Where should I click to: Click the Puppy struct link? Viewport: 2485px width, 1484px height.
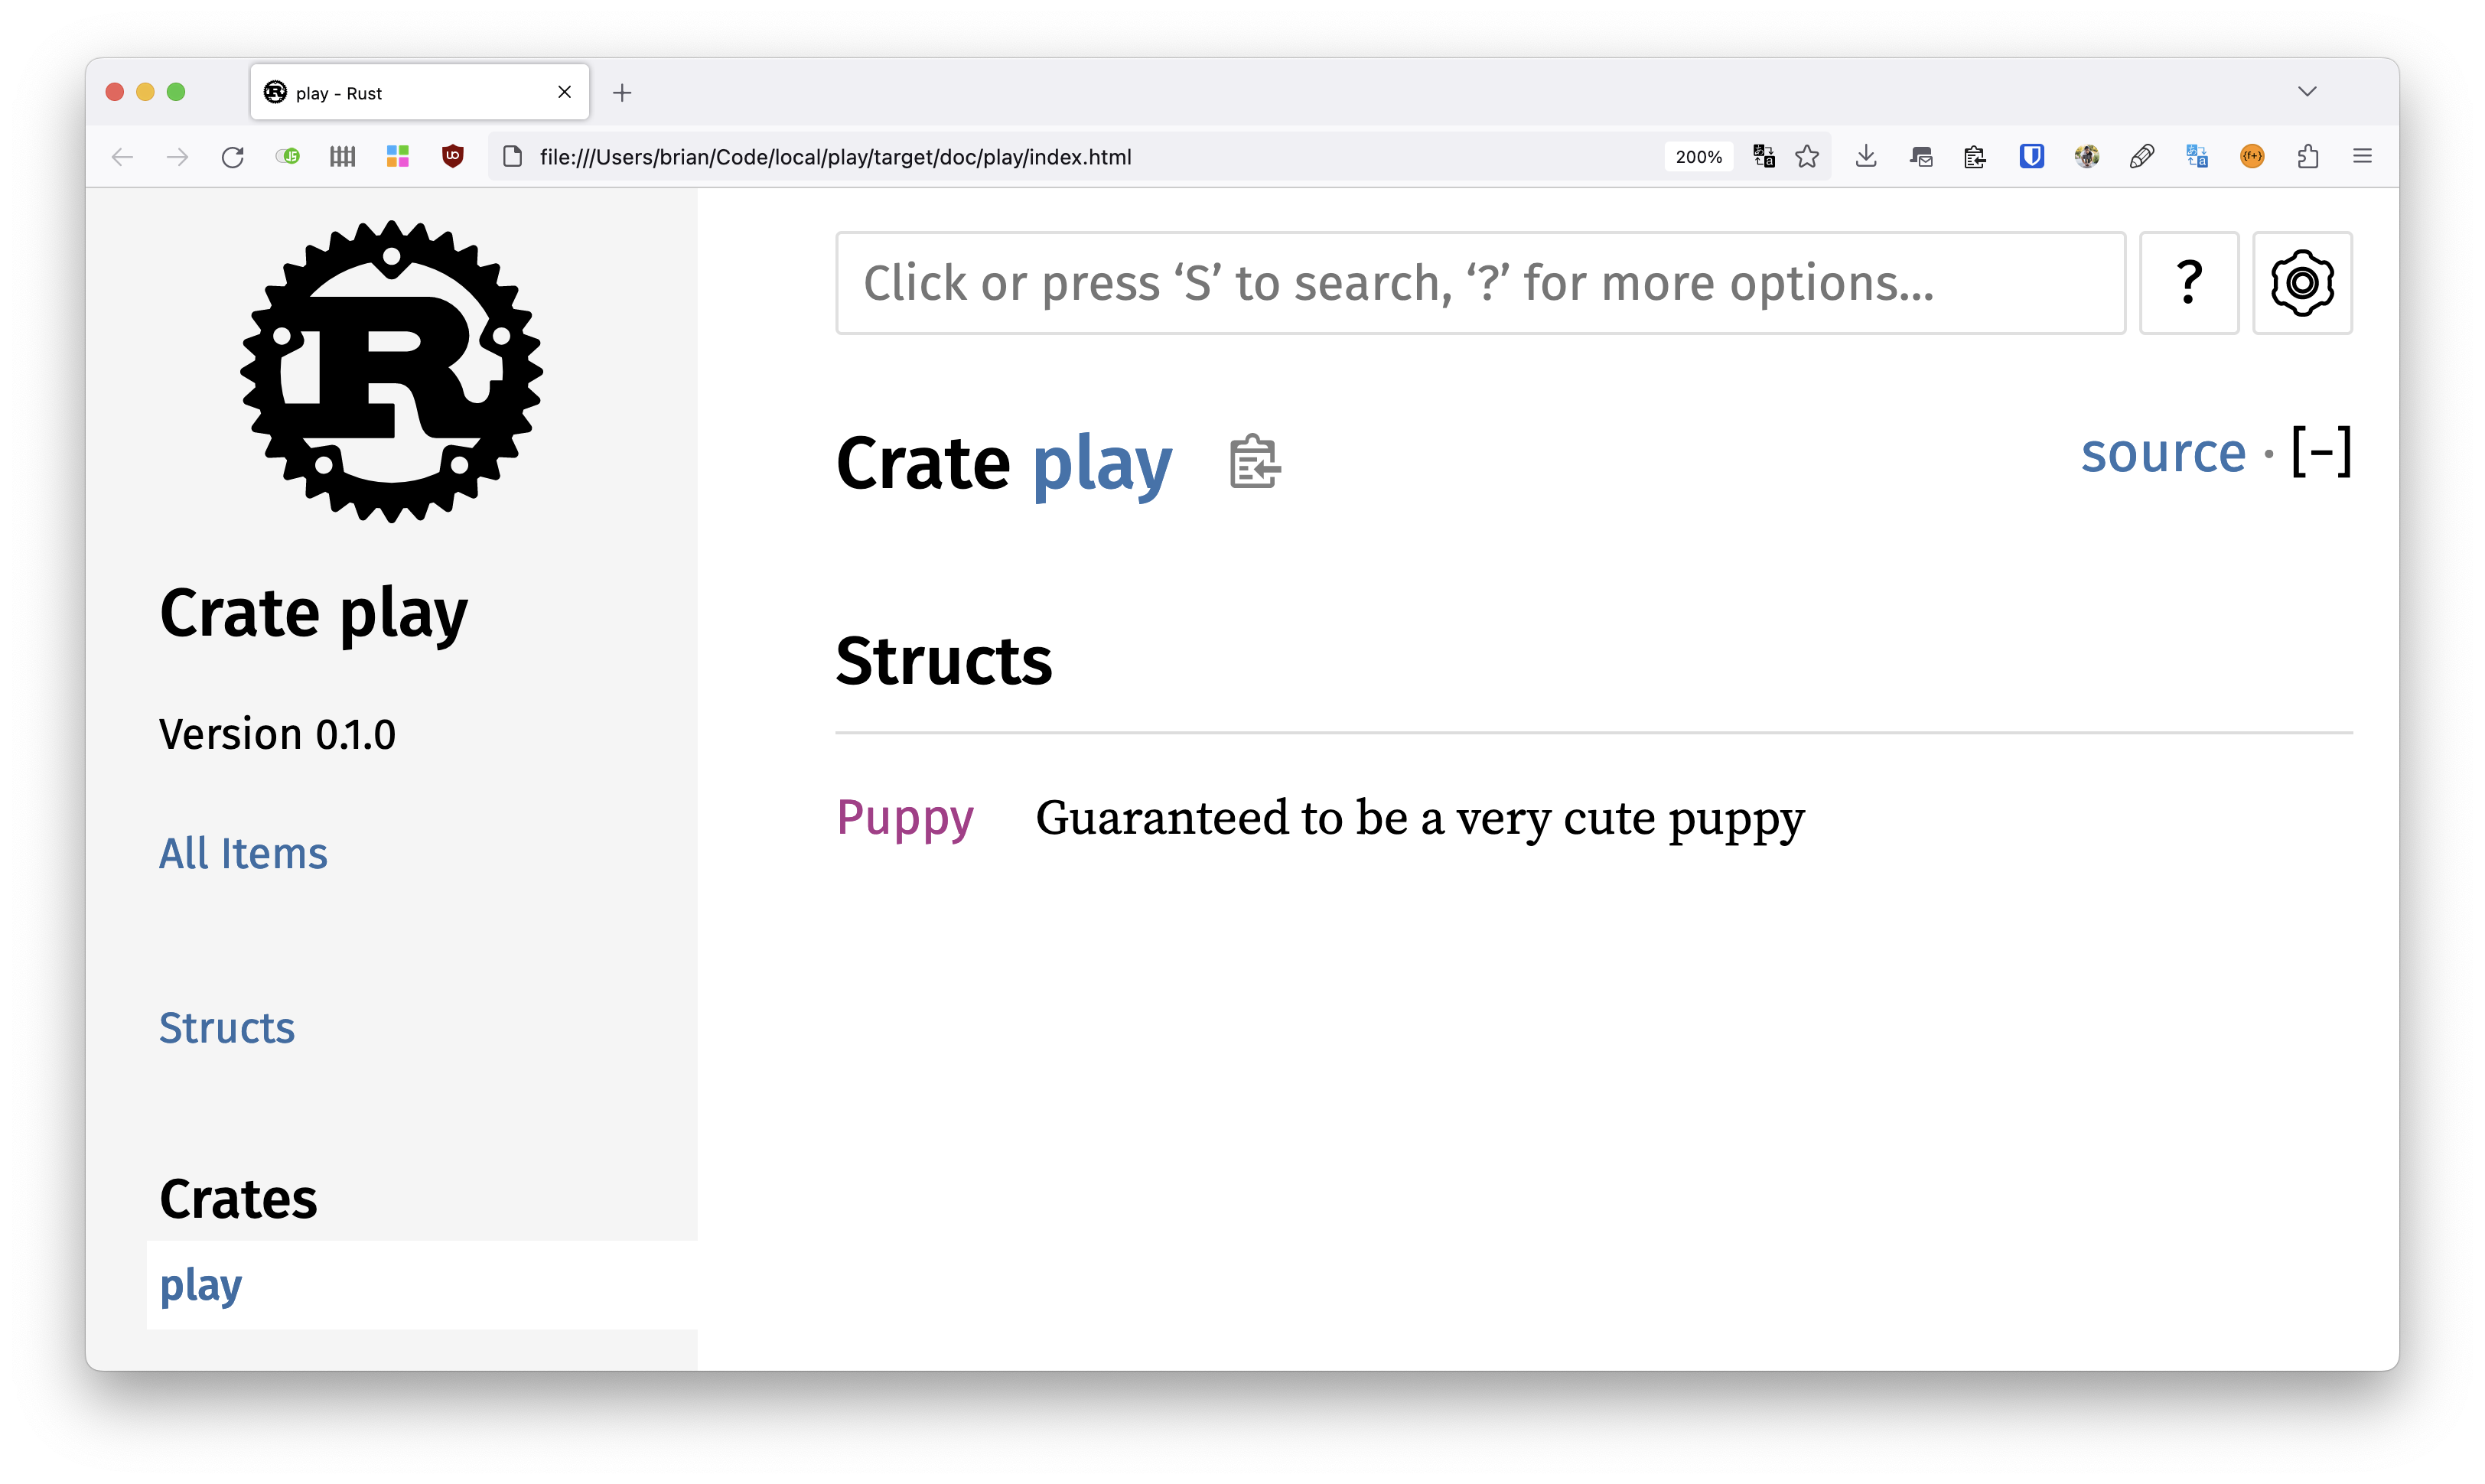pos(906,815)
